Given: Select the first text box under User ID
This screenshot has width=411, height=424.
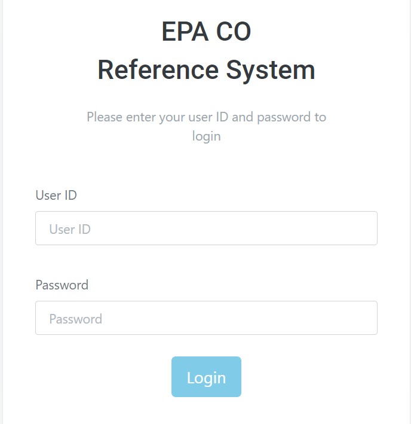Looking at the screenshot, I should click(206, 228).
